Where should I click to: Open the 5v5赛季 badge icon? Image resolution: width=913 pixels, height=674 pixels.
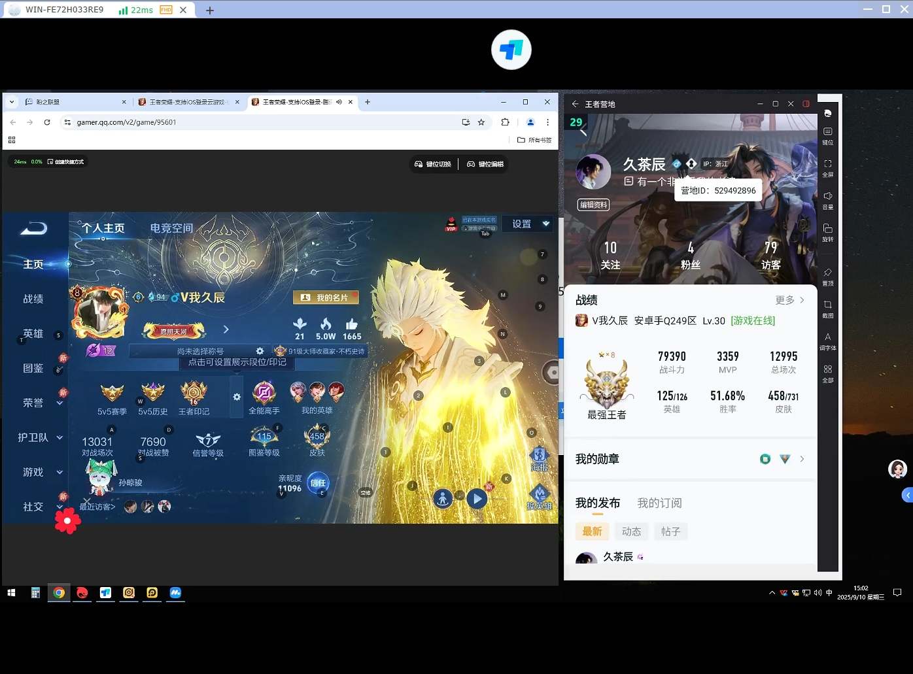[x=112, y=399]
